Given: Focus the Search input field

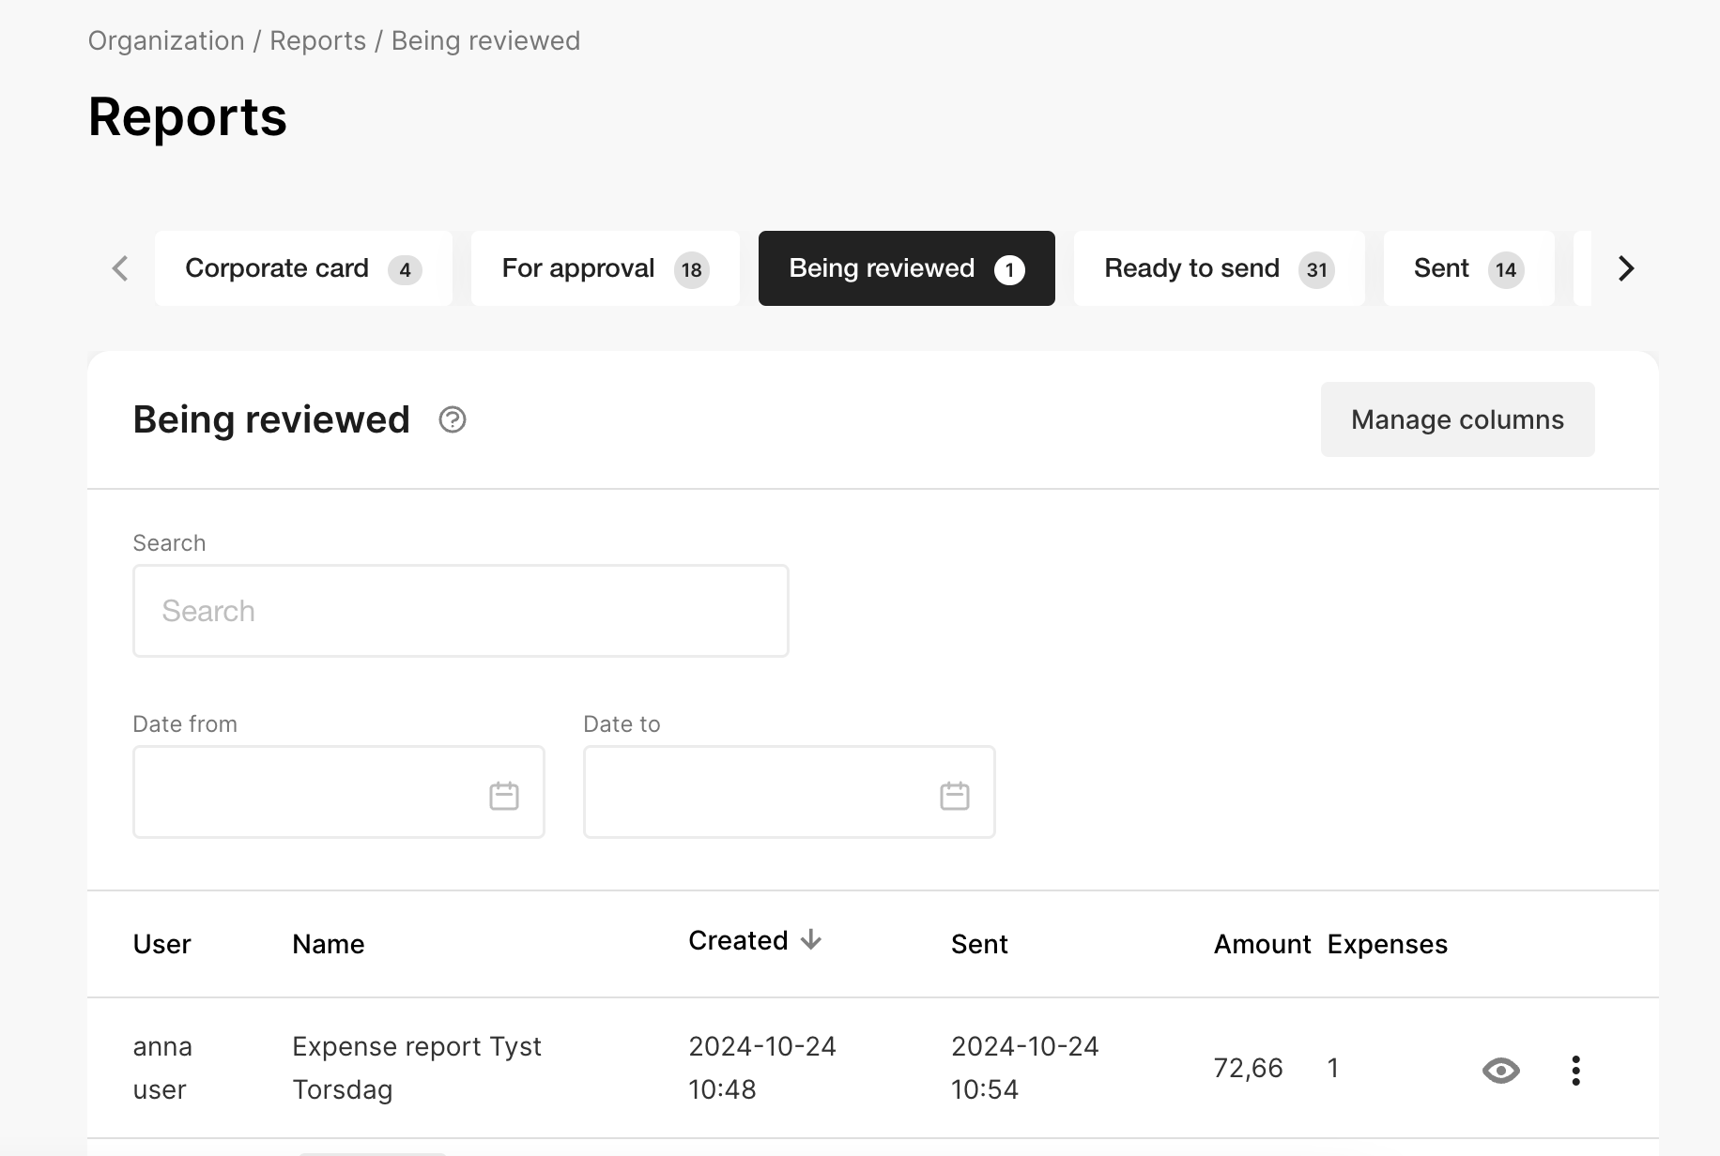Looking at the screenshot, I should (461, 611).
